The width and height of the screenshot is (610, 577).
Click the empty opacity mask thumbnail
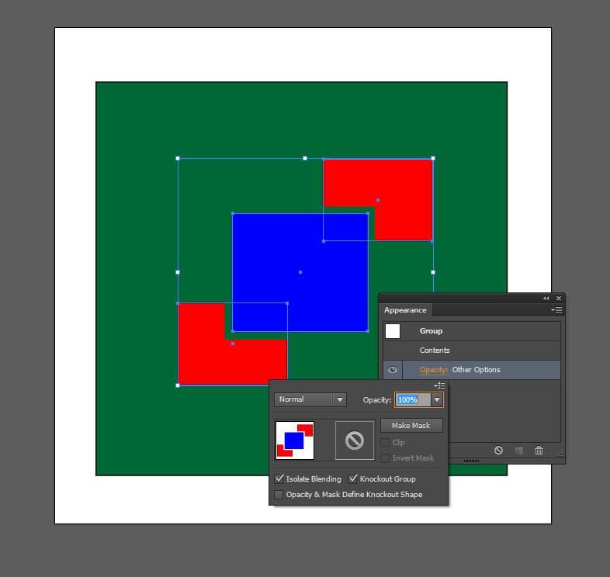354,441
